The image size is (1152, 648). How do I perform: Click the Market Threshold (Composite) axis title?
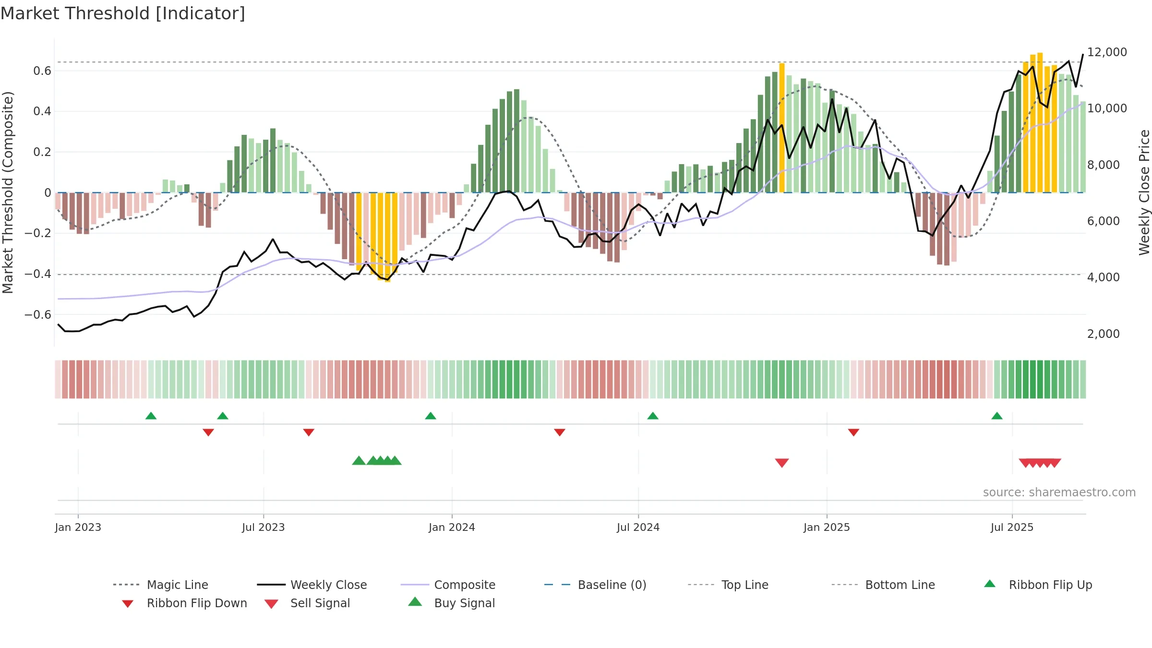(x=8, y=192)
